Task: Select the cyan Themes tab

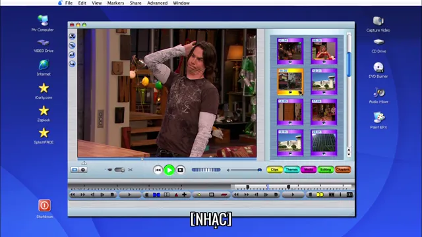Action: pos(291,170)
